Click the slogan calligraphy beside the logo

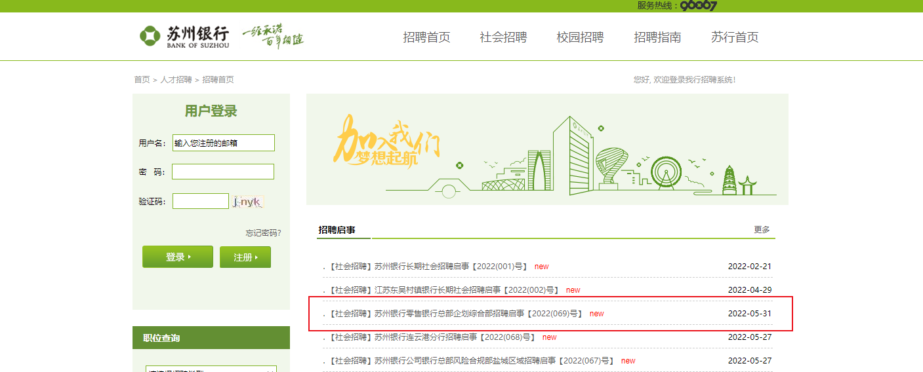(x=273, y=37)
